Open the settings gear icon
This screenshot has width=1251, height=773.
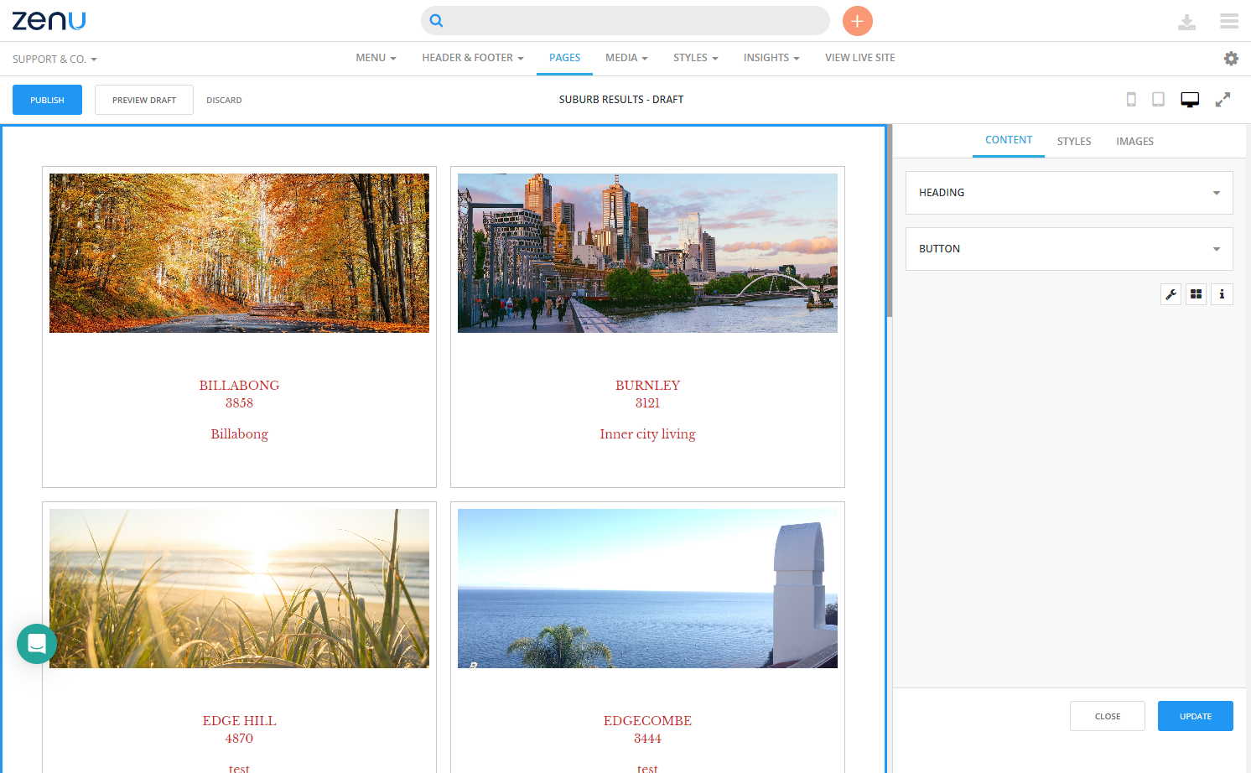1231,59
